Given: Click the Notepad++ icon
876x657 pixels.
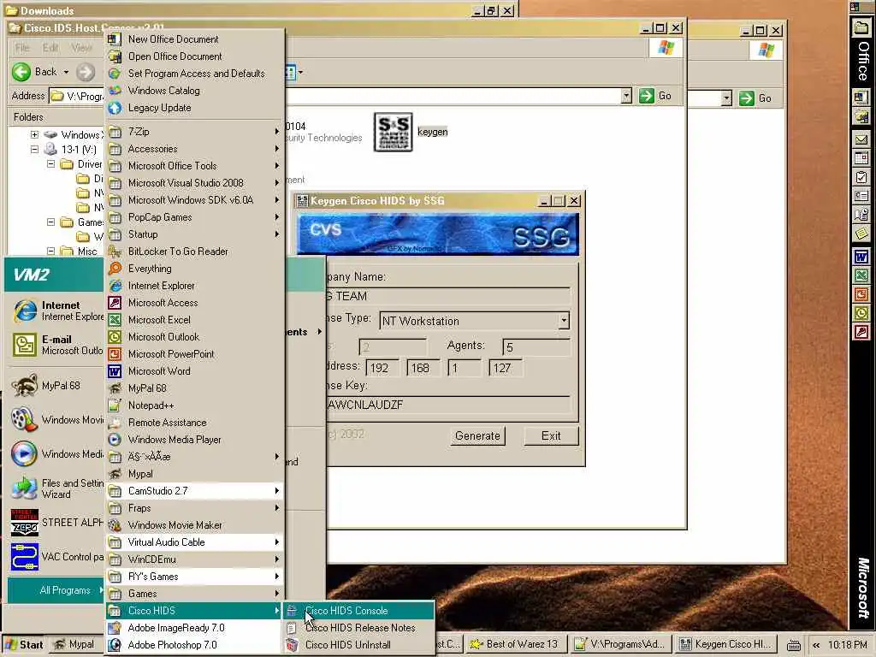Looking at the screenshot, I should (x=115, y=405).
